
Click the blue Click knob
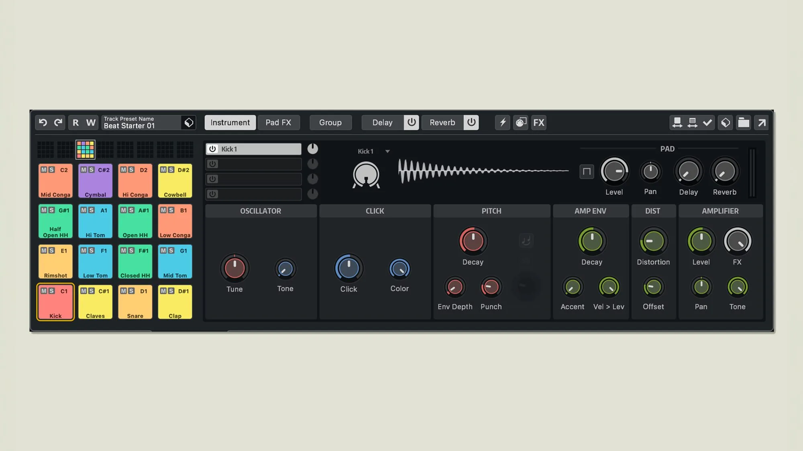pyautogui.click(x=349, y=269)
